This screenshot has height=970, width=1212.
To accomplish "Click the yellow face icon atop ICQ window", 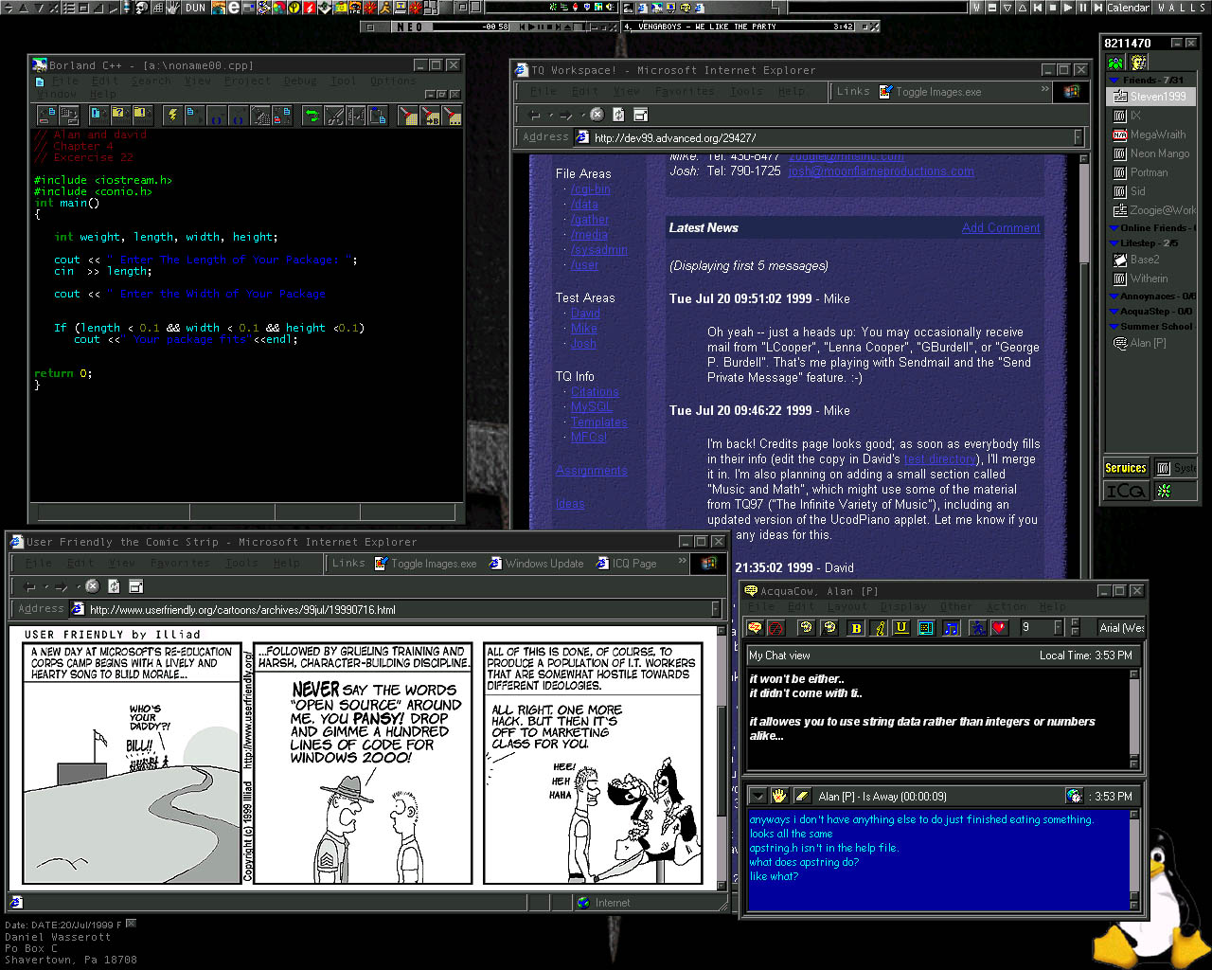I will point(1138,63).
